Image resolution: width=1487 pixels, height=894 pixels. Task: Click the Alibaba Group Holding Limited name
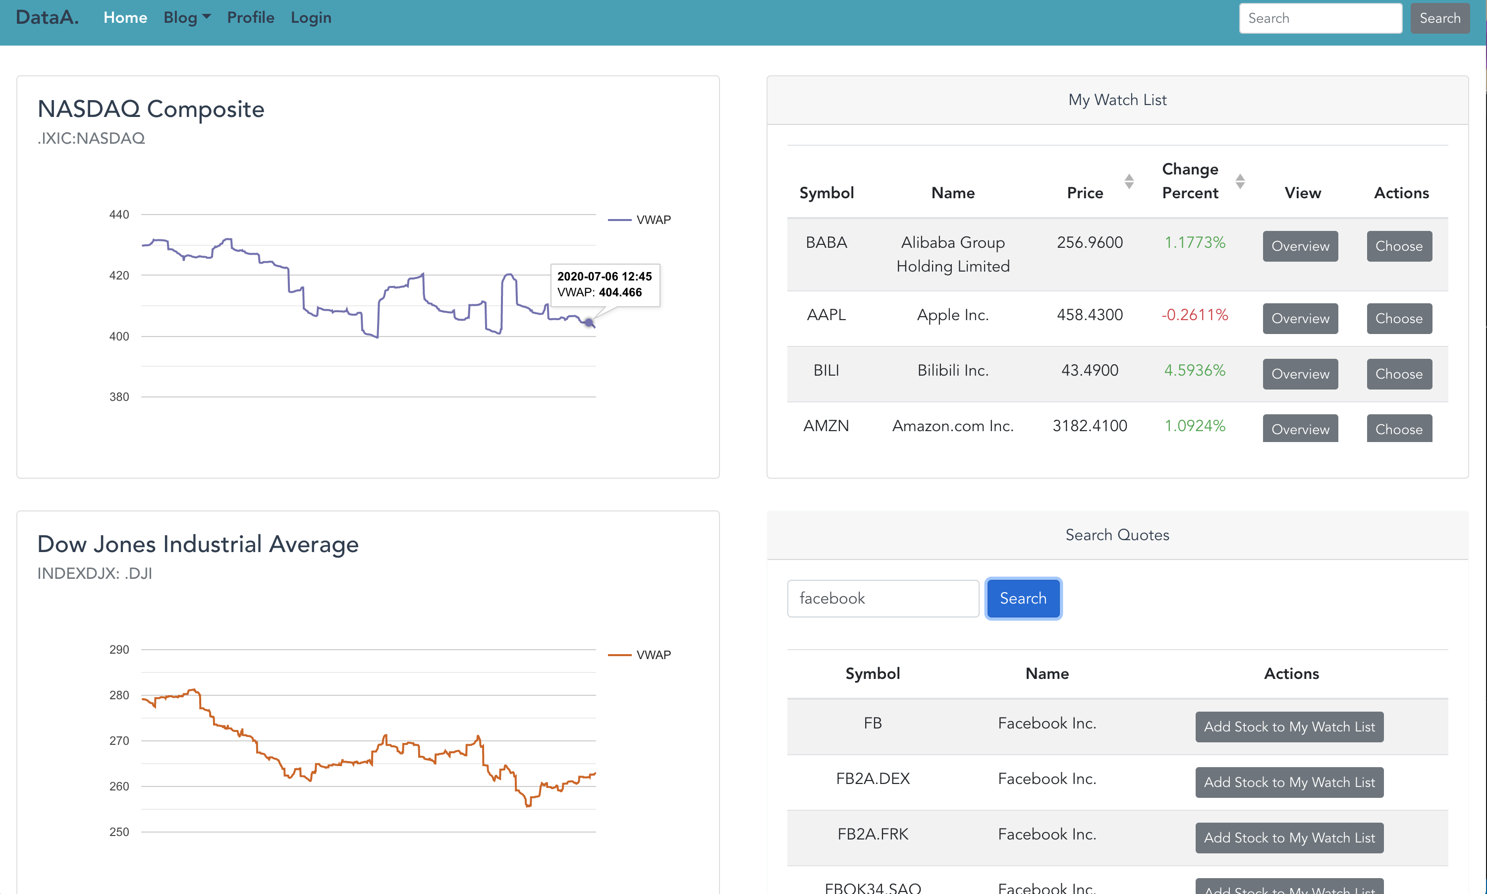click(953, 254)
